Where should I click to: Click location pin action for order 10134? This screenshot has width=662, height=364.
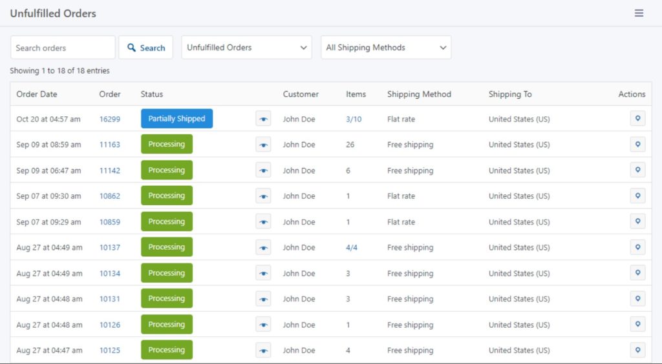click(637, 272)
